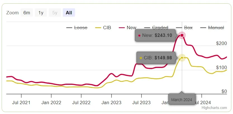
Task: Click the New $243.10 tooltip
Action: [155, 35]
